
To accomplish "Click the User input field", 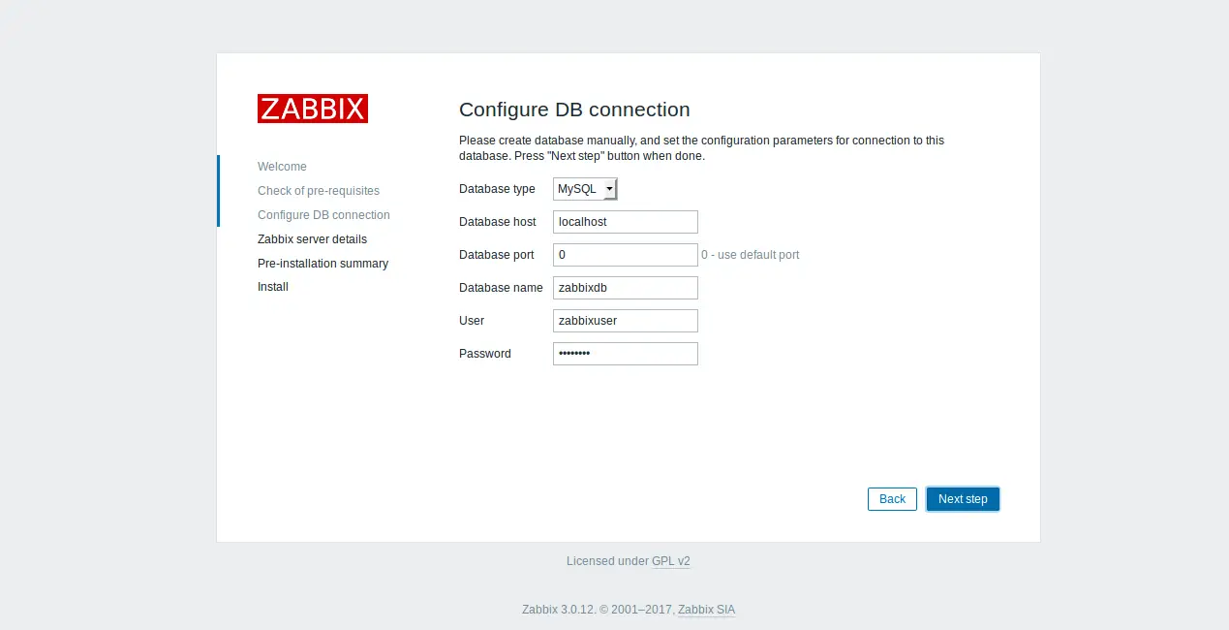I will pyautogui.click(x=626, y=321).
